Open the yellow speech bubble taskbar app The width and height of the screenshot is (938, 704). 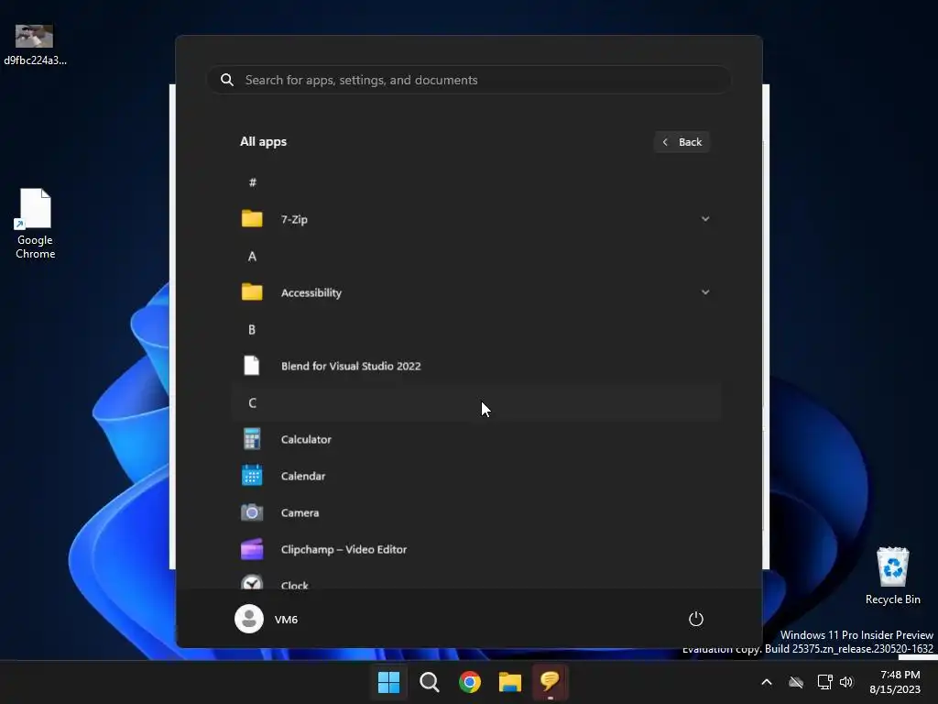point(550,682)
